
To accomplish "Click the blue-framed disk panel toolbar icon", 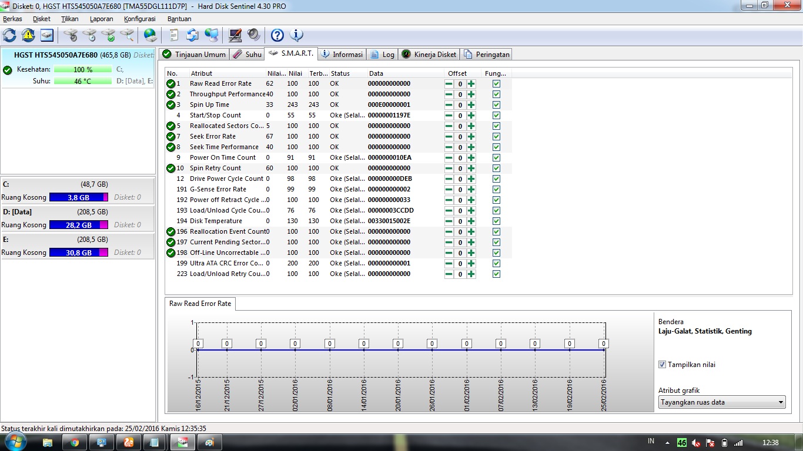I will pos(47,35).
